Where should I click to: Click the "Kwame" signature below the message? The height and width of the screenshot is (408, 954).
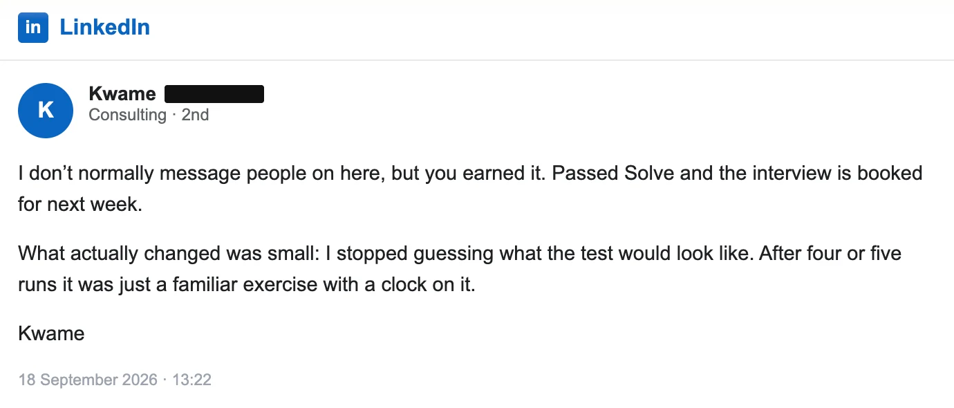point(51,333)
